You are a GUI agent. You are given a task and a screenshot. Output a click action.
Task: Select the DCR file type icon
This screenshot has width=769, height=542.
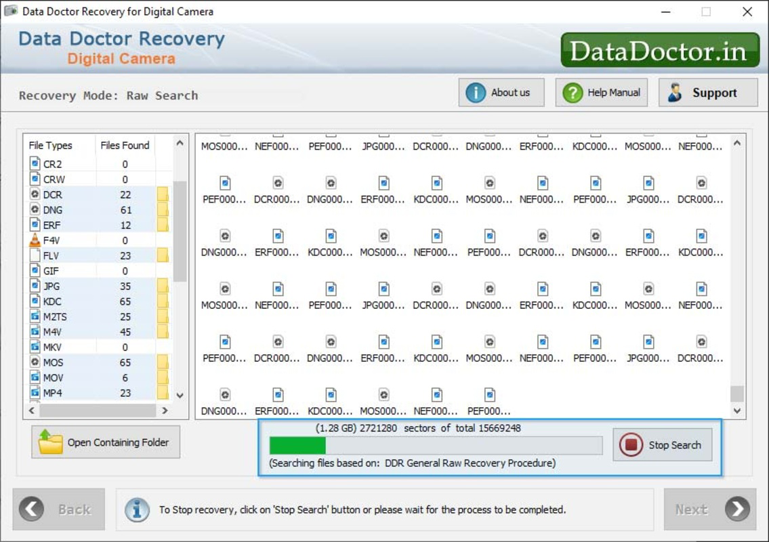(34, 194)
